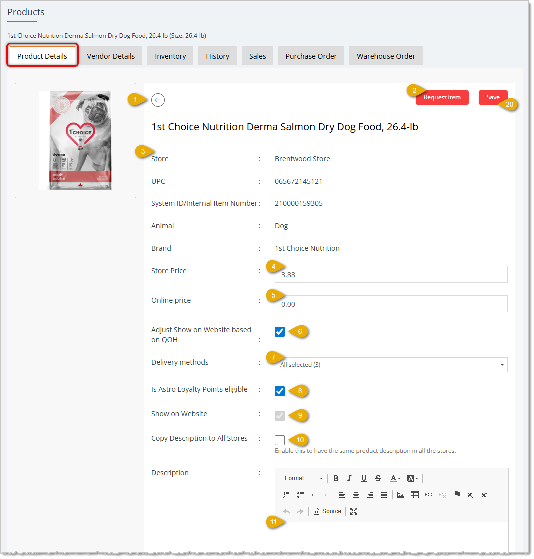Open the Purchase Order tab
The height and width of the screenshot is (559, 534).
tap(312, 56)
